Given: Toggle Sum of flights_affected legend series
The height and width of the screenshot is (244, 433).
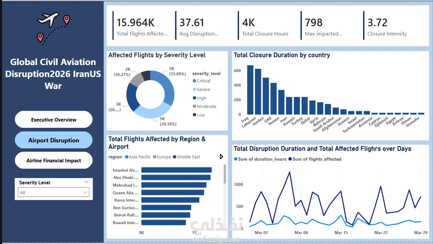Looking at the screenshot, I should click(315, 159).
